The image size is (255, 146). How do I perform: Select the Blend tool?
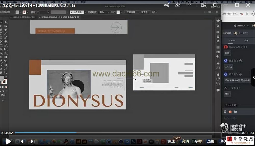6,61
